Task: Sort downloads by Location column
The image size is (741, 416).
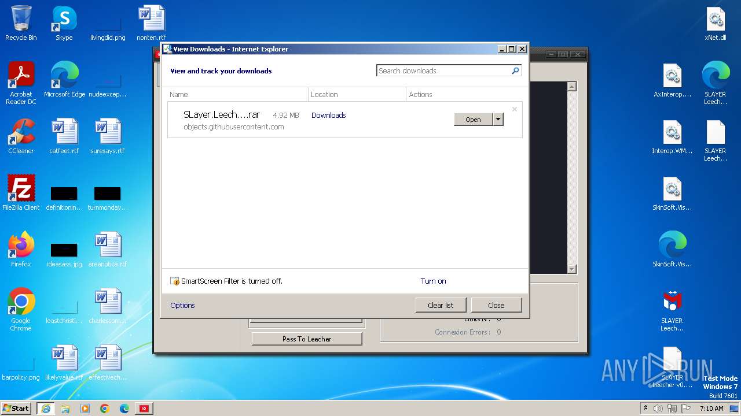Action: click(x=357, y=94)
